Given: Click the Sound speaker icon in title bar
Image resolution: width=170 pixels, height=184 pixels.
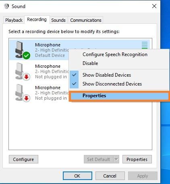Looking at the screenshot, I should click(x=6, y=6).
